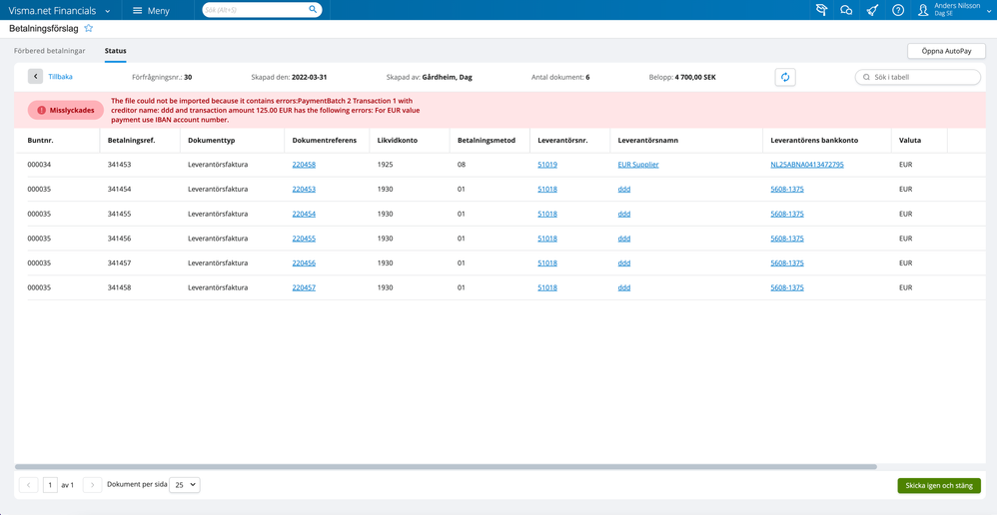Click the Öppna AutoPay button

[946, 51]
